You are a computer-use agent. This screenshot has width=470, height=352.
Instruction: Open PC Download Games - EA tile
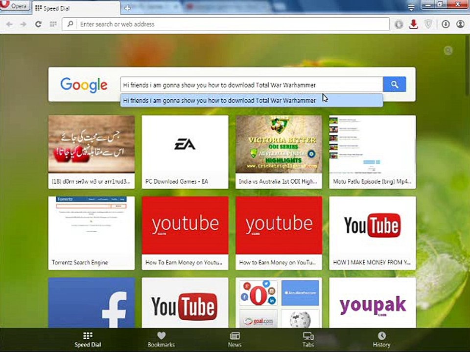tap(185, 152)
